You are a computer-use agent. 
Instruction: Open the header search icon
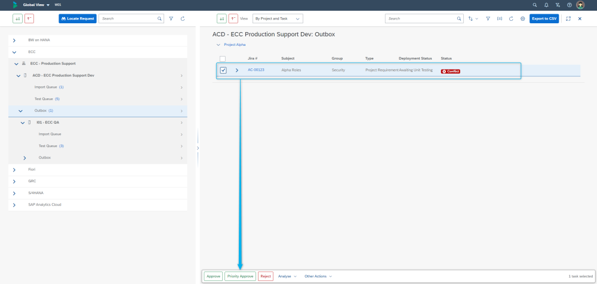coord(535,5)
